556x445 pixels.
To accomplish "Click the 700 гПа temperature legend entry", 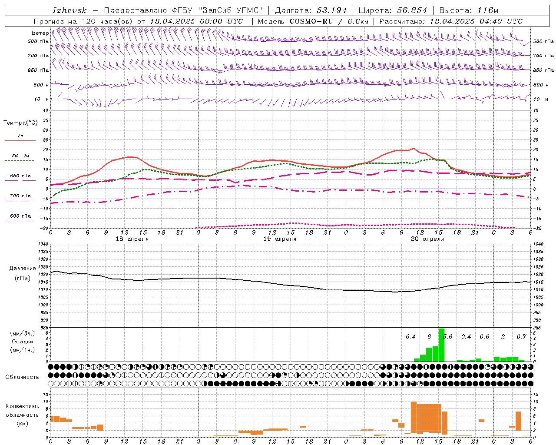I will [20, 196].
